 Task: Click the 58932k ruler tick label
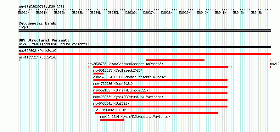point(59,13)
